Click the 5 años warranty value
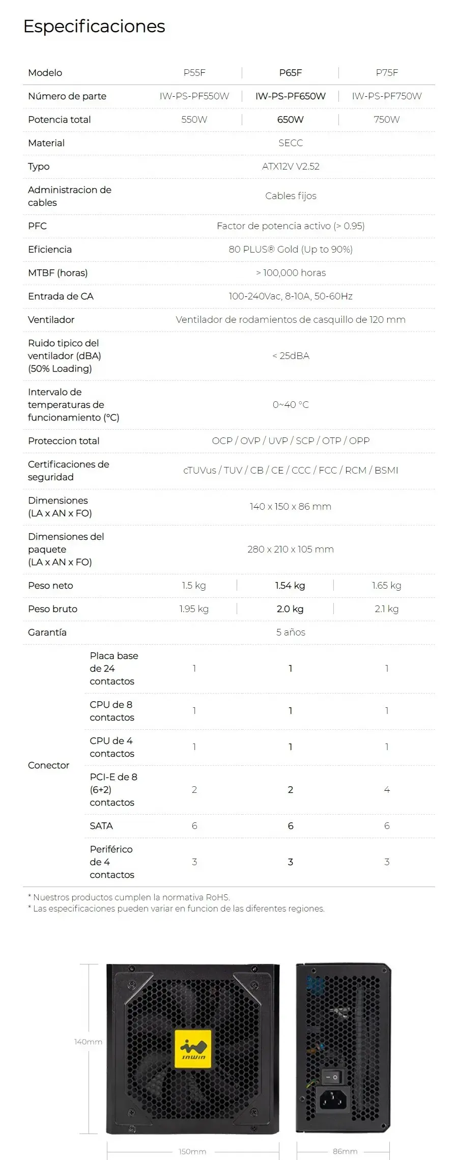 pyautogui.click(x=291, y=632)
